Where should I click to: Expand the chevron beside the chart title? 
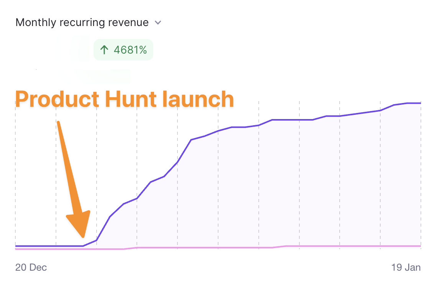coord(158,23)
